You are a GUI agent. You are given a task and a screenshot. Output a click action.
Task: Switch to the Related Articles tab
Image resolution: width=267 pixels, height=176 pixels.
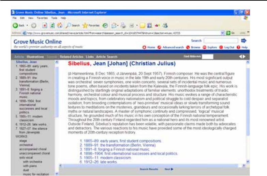(72, 57)
